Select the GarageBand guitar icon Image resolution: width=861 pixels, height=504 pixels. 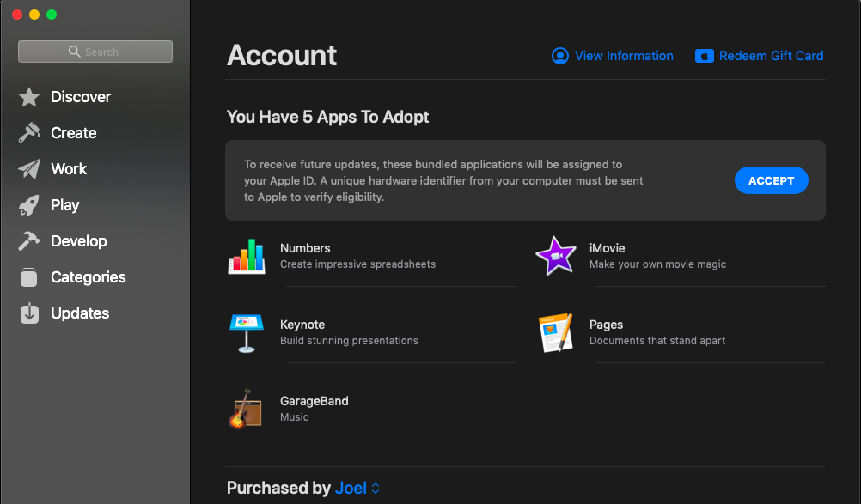tap(247, 408)
